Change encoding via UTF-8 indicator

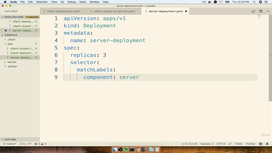pyautogui.click(x=221, y=144)
